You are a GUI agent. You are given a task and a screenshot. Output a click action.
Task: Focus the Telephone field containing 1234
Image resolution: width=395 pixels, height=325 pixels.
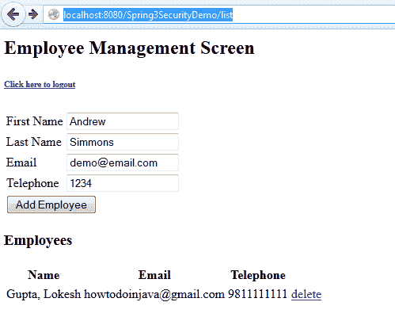tap(123, 183)
